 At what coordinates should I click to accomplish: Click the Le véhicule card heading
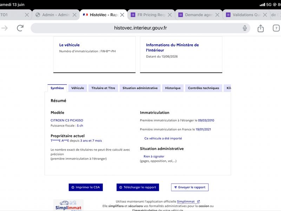coord(69,45)
